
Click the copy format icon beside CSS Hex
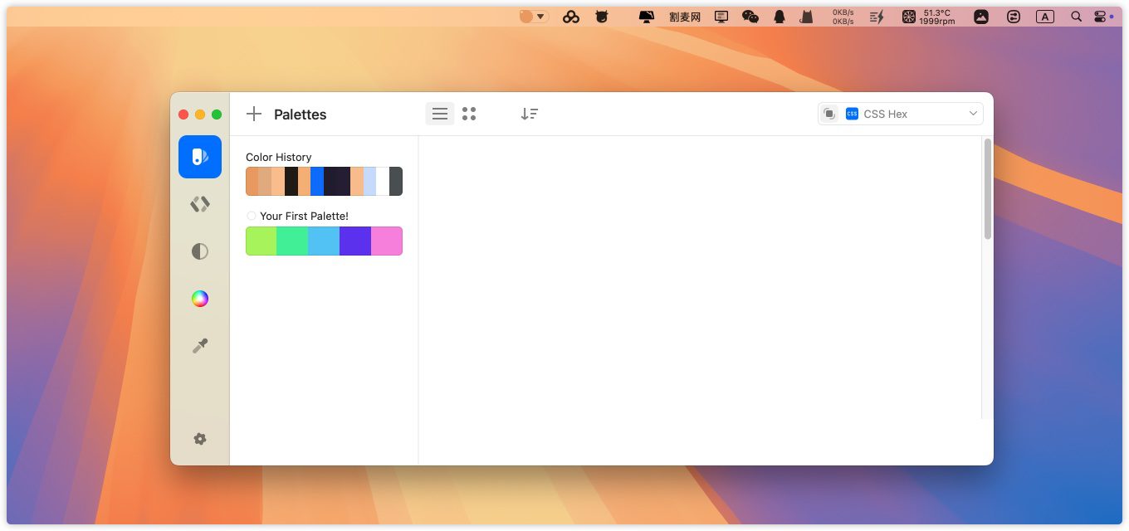click(x=828, y=114)
